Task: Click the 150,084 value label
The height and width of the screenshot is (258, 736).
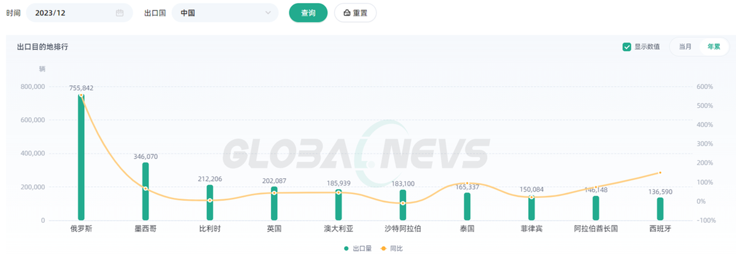Action: pyautogui.click(x=531, y=190)
